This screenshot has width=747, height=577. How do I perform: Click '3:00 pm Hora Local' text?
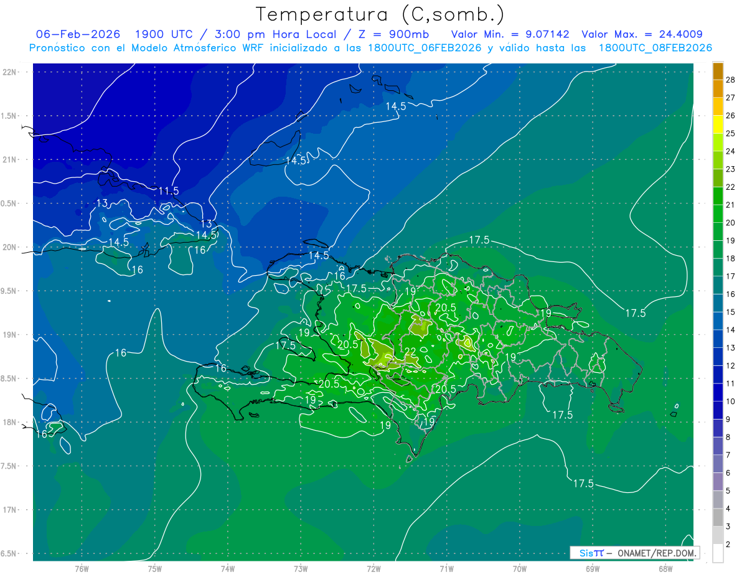(275, 34)
